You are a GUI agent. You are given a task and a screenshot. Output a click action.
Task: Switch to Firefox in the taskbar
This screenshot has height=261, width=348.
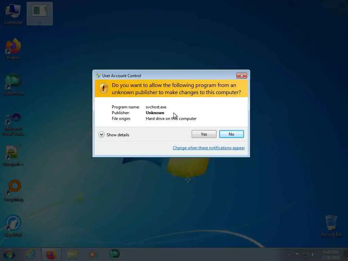51,255
